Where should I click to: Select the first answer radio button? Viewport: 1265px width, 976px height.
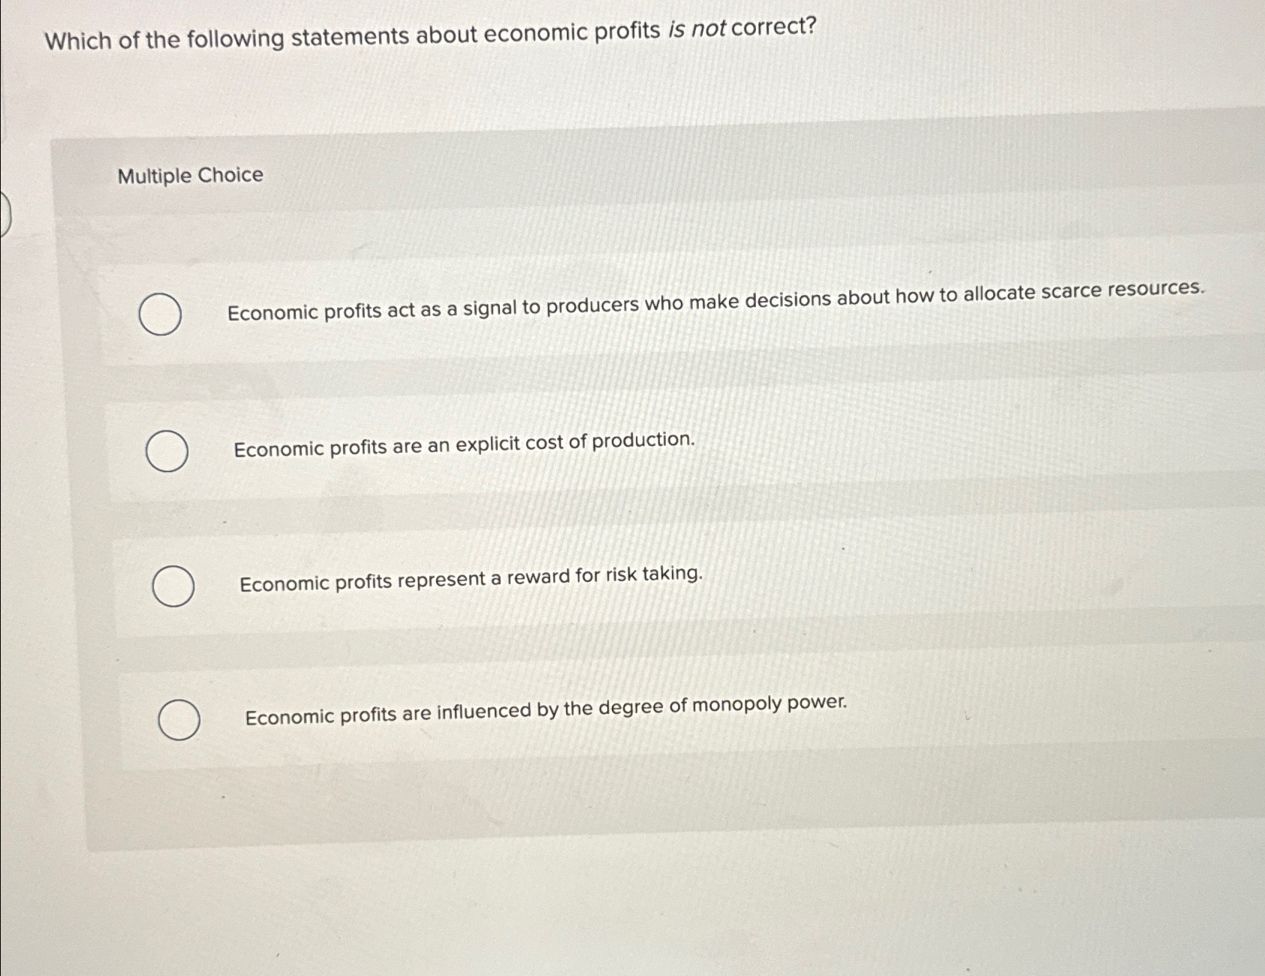point(160,315)
